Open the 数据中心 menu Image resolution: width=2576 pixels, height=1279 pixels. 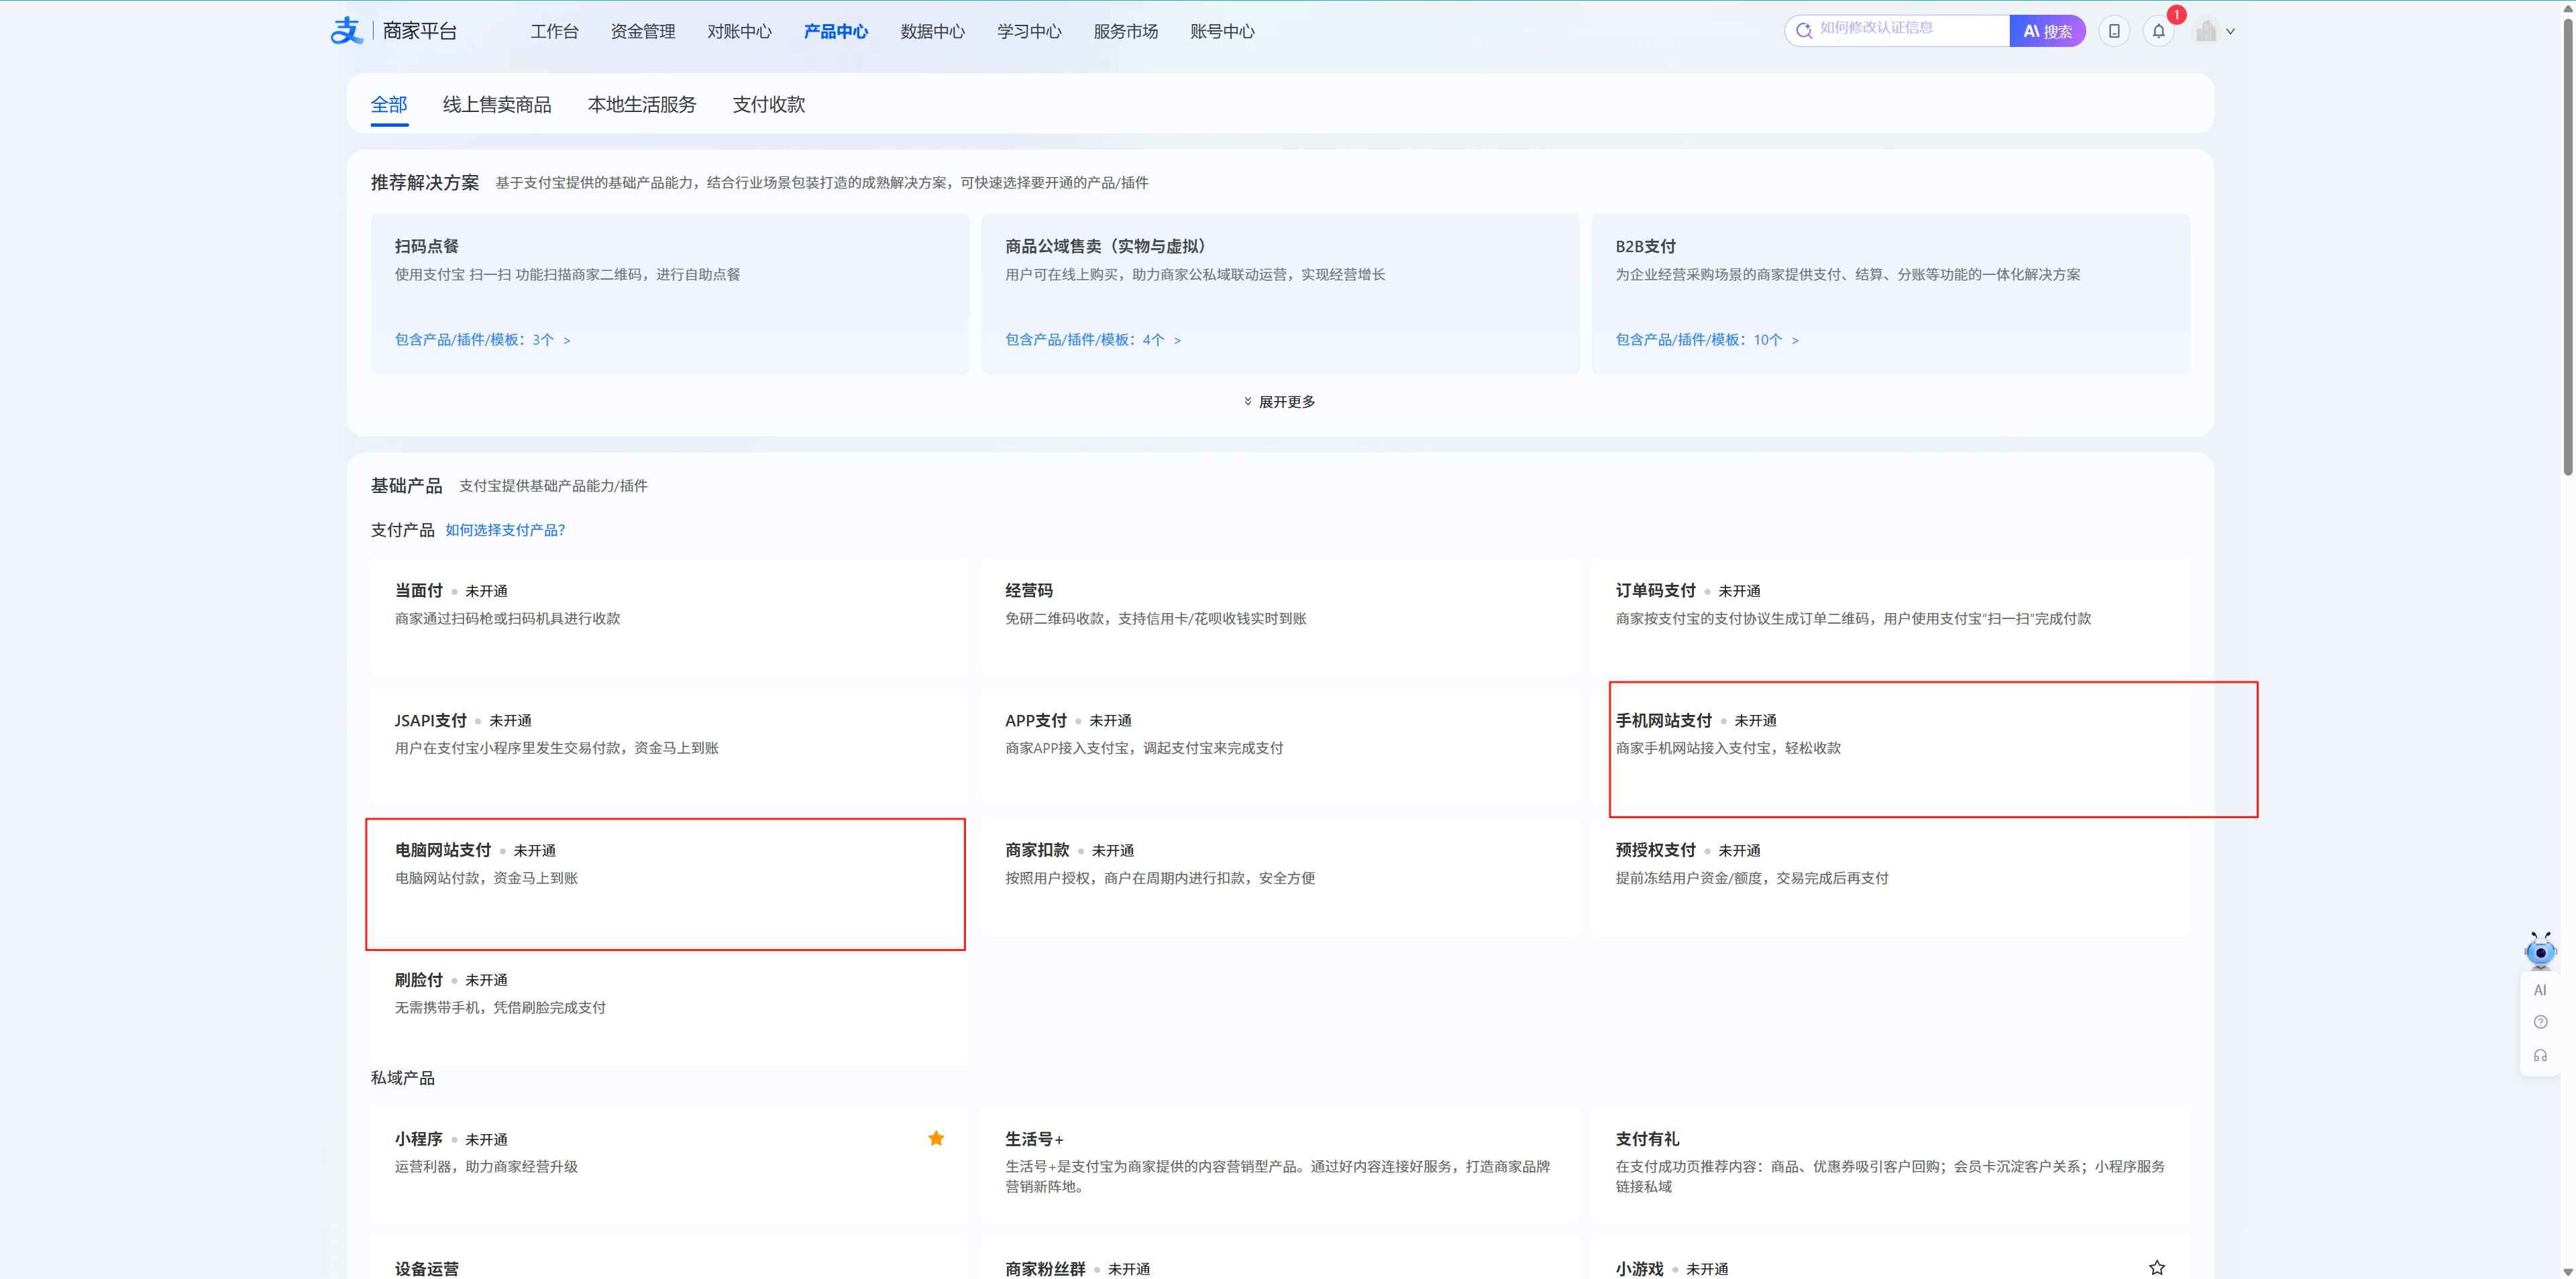click(932, 31)
